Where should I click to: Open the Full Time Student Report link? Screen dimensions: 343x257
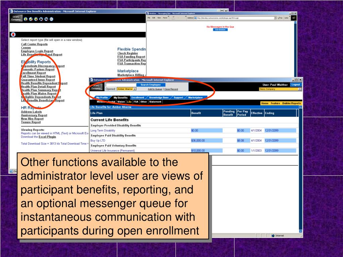[x=38, y=76]
